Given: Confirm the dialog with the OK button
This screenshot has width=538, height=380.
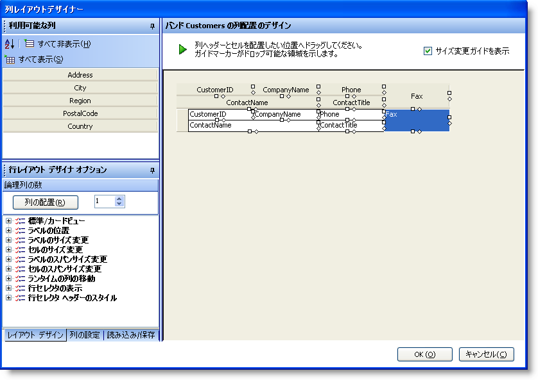Looking at the screenshot, I should (424, 354).
